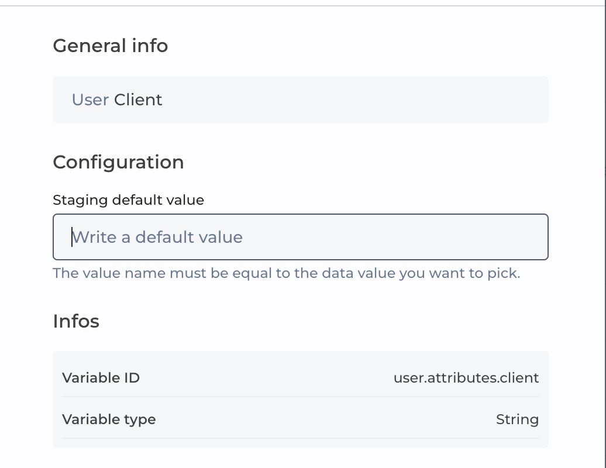This screenshot has width=606, height=468.
Task: Click the Infos section heading
Action: 76,321
